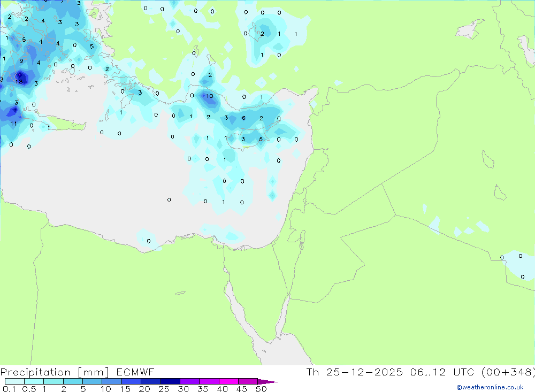Click the '50' legend scale label
The image size is (535, 392).
pyautogui.click(x=262, y=389)
